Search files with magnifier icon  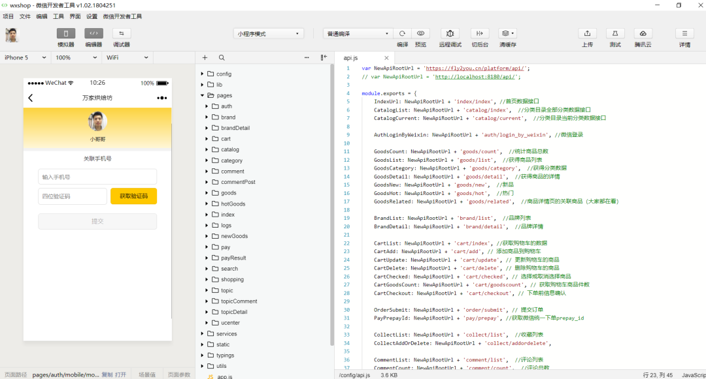pos(222,57)
